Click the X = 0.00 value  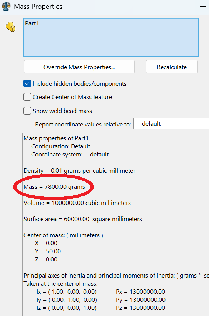pos(46,243)
